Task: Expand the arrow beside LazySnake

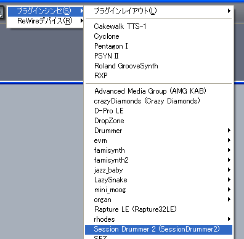Action: pyautogui.click(x=229, y=180)
